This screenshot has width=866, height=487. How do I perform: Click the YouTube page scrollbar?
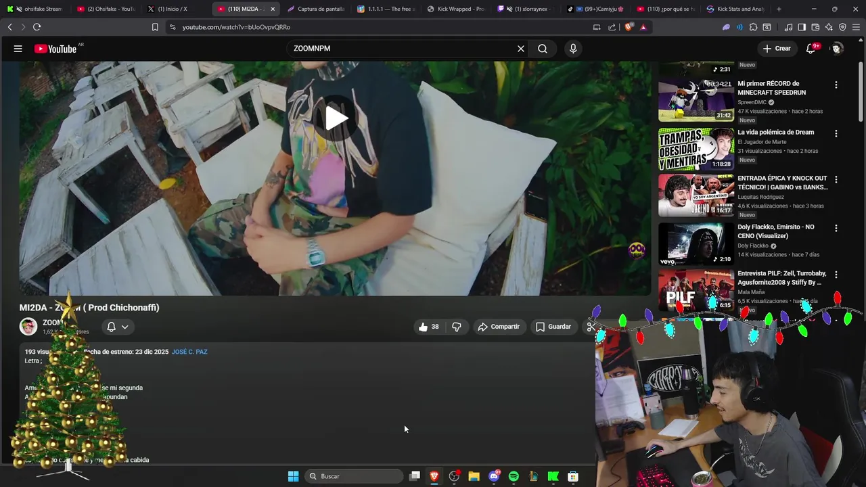tap(861, 91)
